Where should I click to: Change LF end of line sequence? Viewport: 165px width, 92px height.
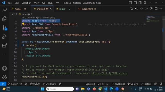point(108,84)
